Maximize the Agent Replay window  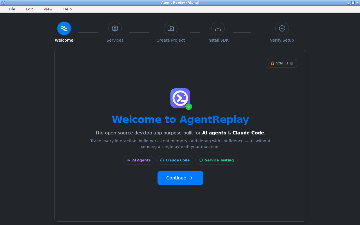353,3
